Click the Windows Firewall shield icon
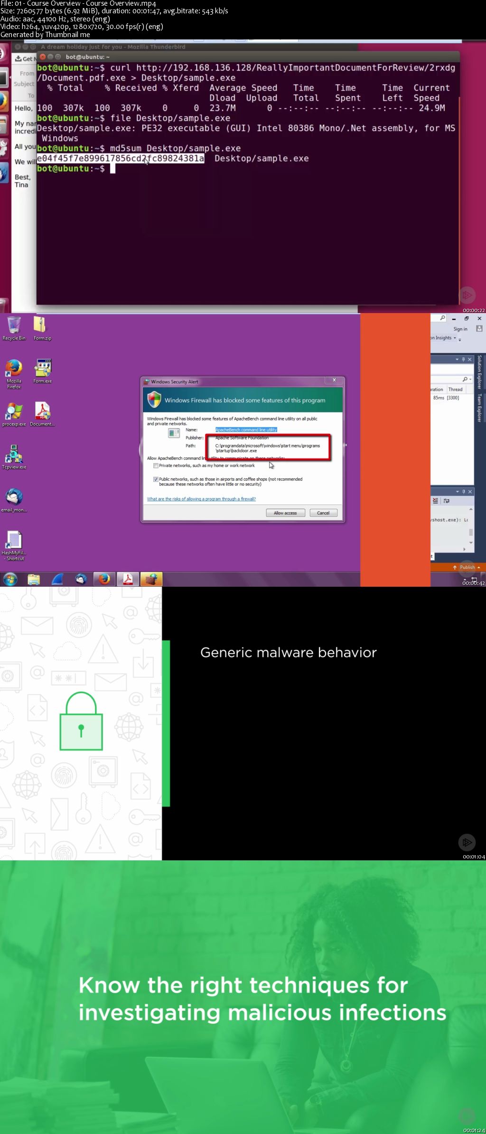Screen dimensions: 486x1134 154,400
